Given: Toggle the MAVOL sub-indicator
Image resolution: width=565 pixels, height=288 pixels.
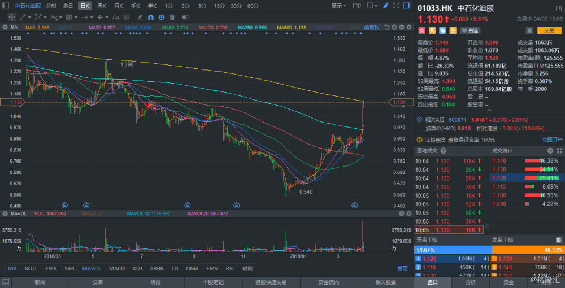Looking at the screenshot, I should (x=92, y=269).
